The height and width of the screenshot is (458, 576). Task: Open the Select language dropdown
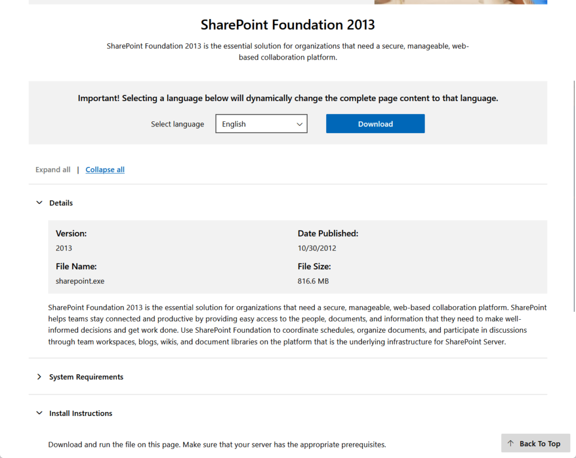261,124
